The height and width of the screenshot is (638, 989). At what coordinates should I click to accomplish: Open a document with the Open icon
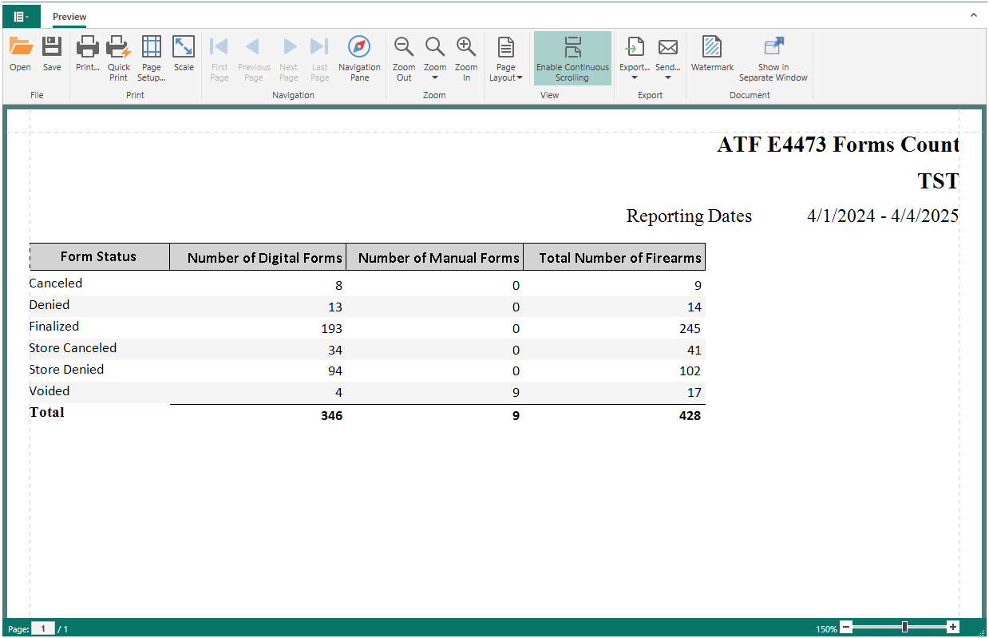[x=20, y=54]
